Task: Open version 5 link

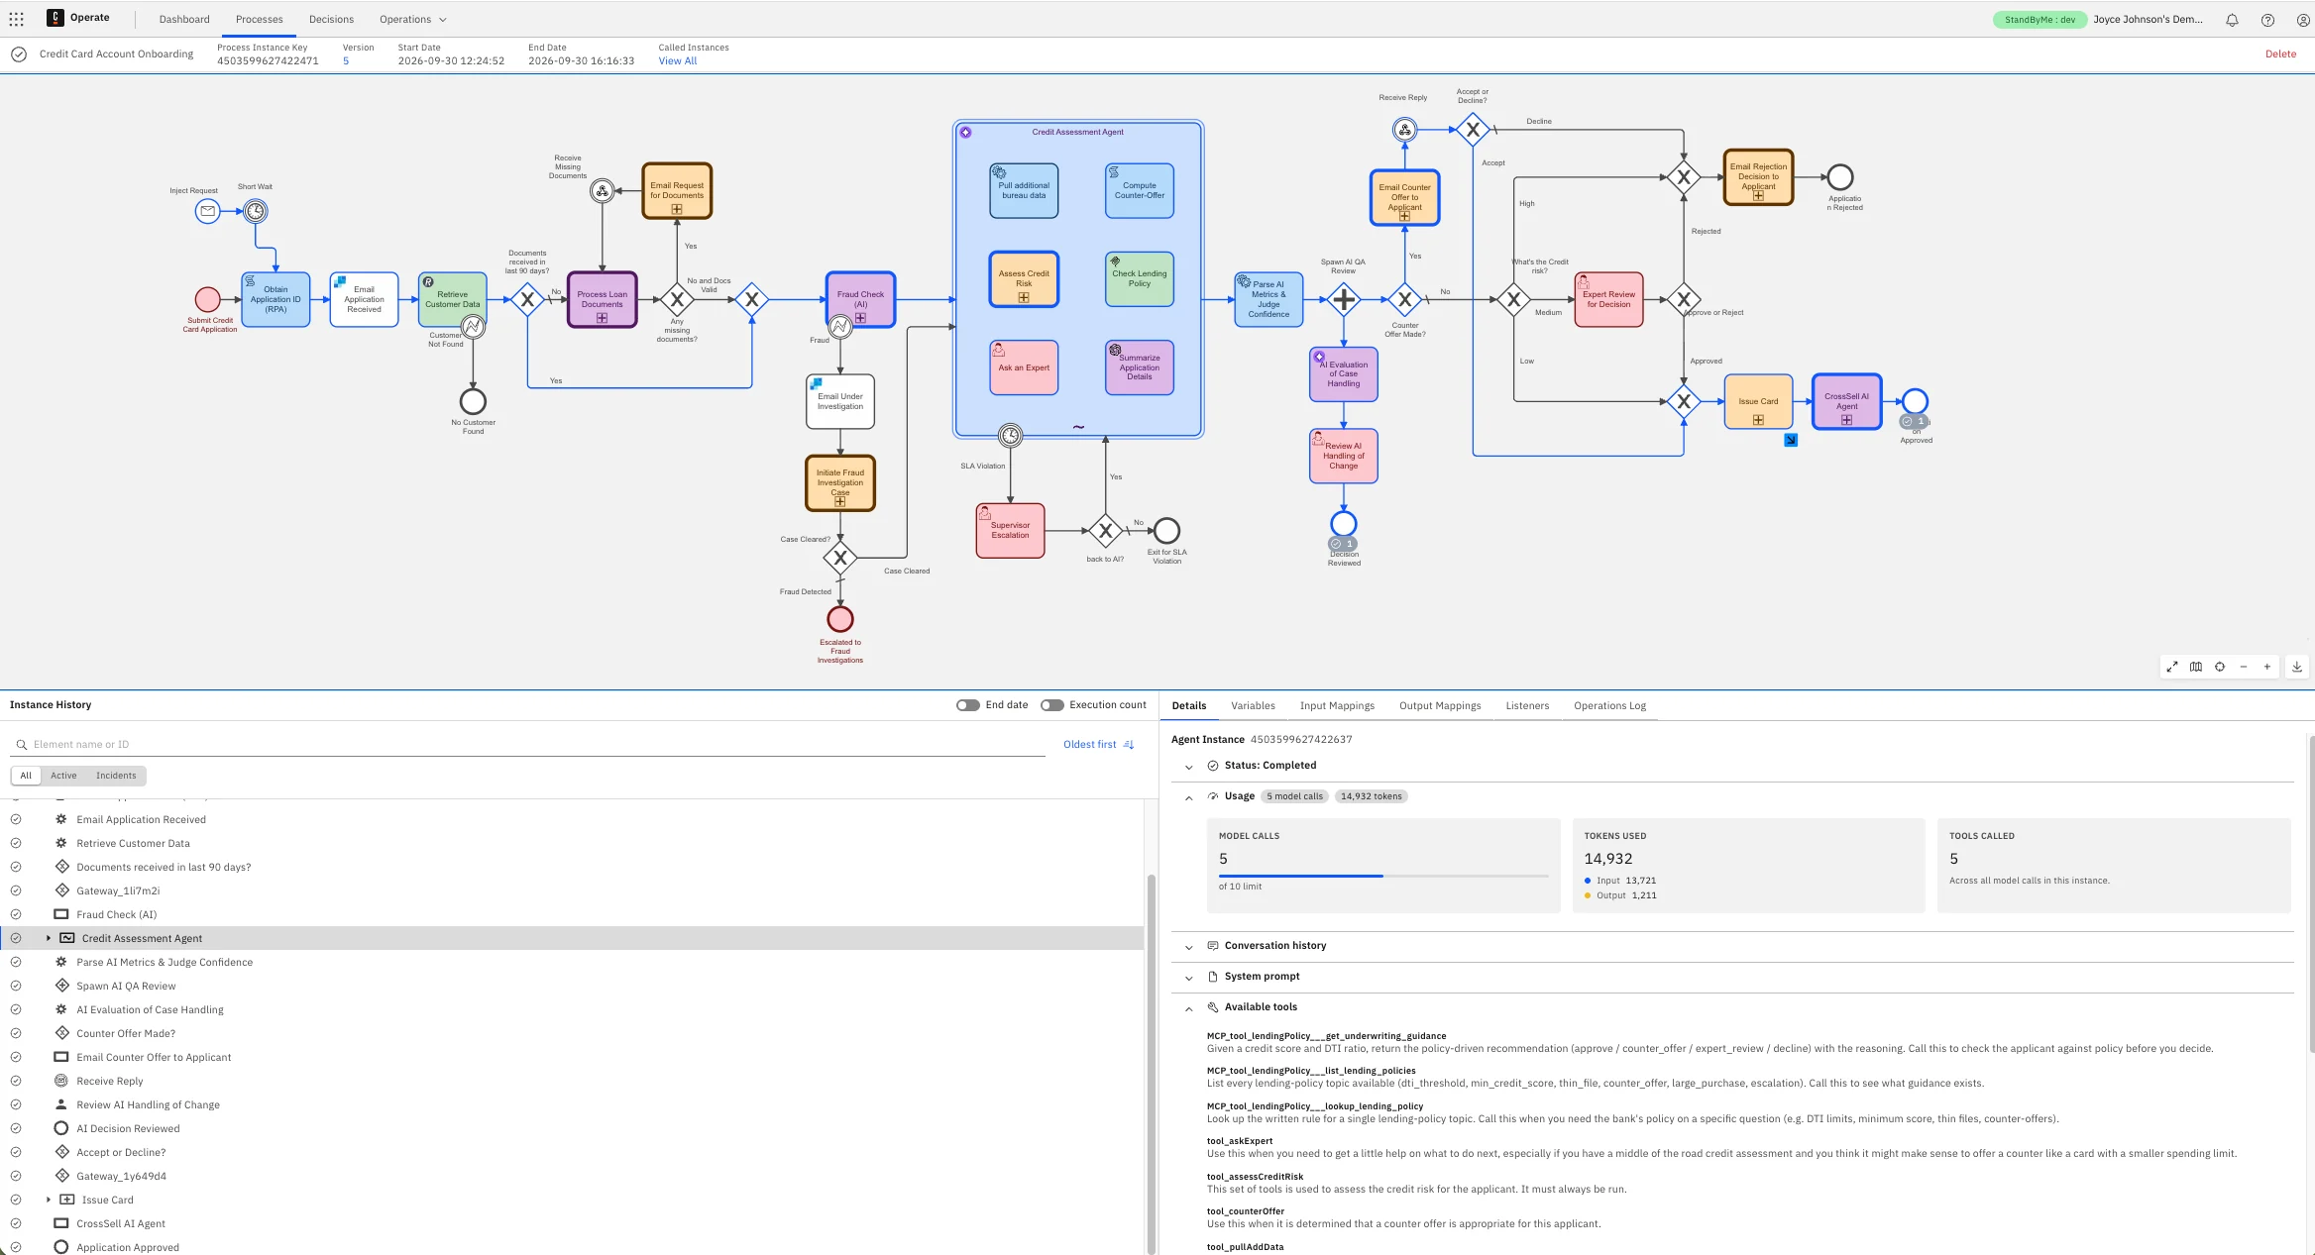Action: tap(346, 61)
